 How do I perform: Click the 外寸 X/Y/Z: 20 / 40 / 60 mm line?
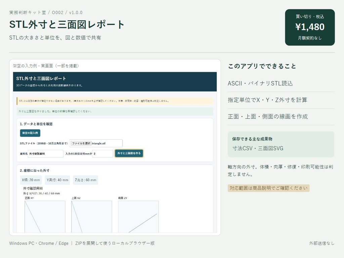[41, 193]
